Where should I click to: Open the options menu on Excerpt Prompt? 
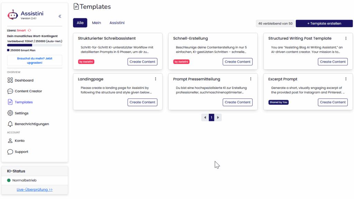click(x=346, y=79)
